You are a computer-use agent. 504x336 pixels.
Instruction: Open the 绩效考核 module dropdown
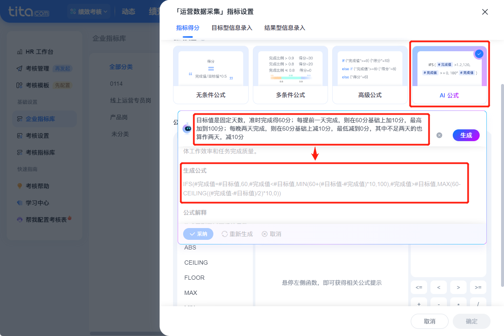click(89, 11)
